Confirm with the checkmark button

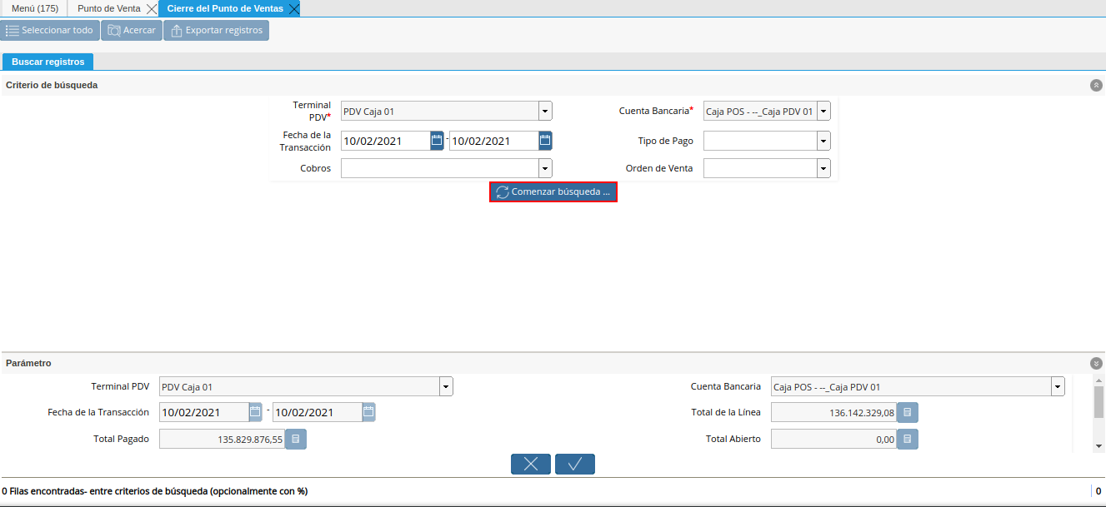575,465
